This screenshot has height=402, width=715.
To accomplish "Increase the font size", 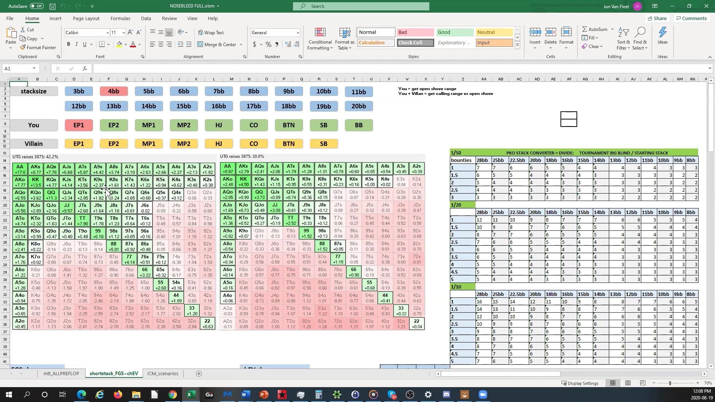I will [x=130, y=32].
